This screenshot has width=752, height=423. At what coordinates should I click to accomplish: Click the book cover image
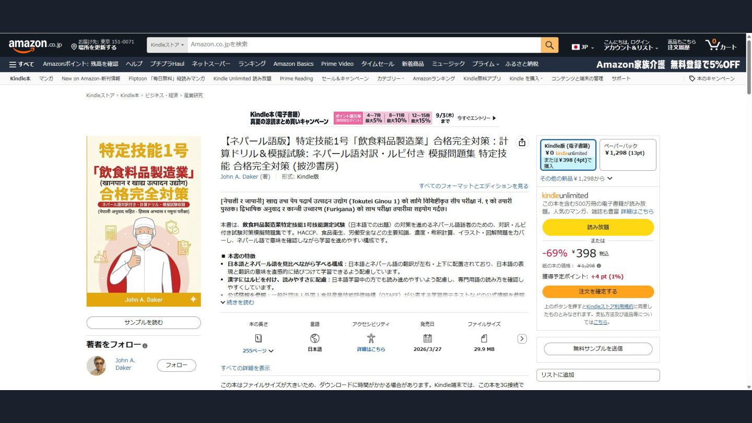click(144, 221)
